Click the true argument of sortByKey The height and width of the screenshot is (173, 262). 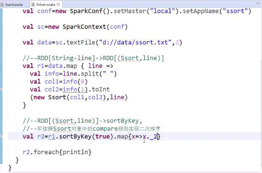coord(103,137)
